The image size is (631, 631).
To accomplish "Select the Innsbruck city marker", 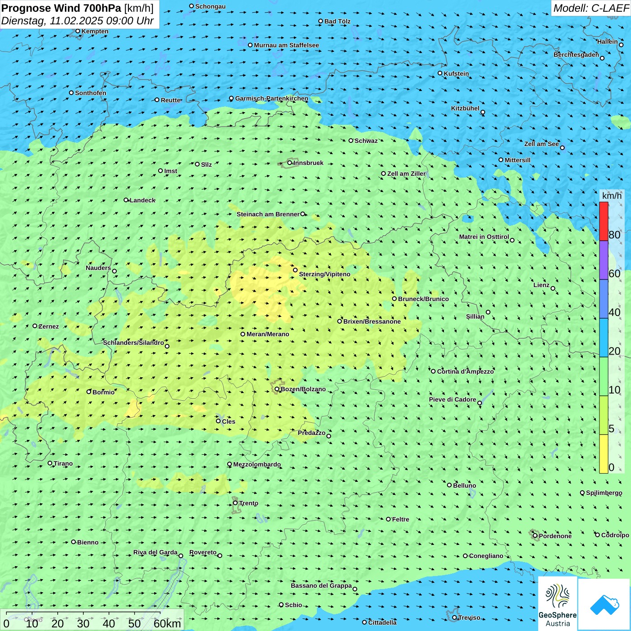I will click(290, 163).
